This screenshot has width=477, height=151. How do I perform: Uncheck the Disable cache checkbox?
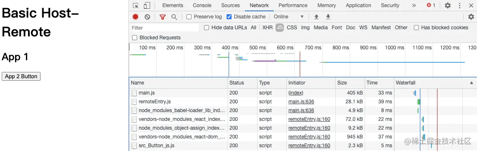[229, 17]
